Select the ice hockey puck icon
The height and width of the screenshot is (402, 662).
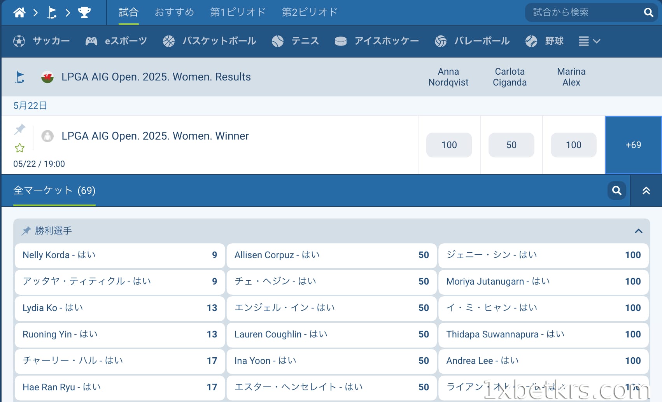341,41
